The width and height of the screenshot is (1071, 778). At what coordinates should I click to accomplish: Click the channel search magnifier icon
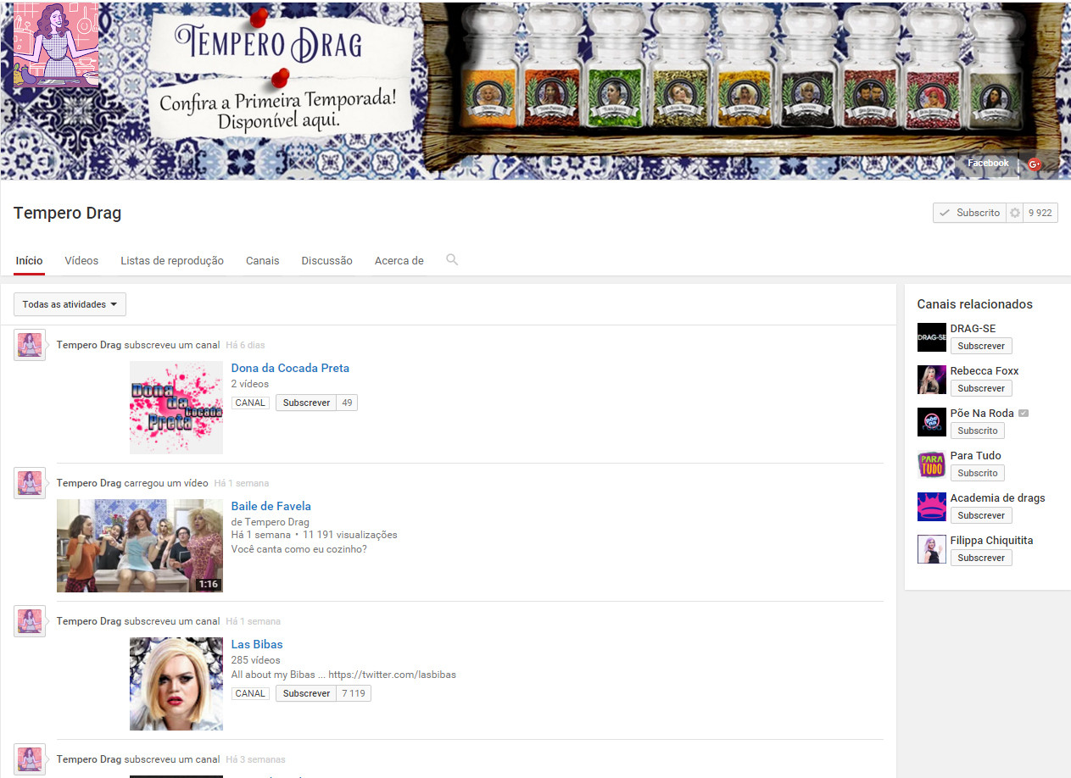(452, 259)
